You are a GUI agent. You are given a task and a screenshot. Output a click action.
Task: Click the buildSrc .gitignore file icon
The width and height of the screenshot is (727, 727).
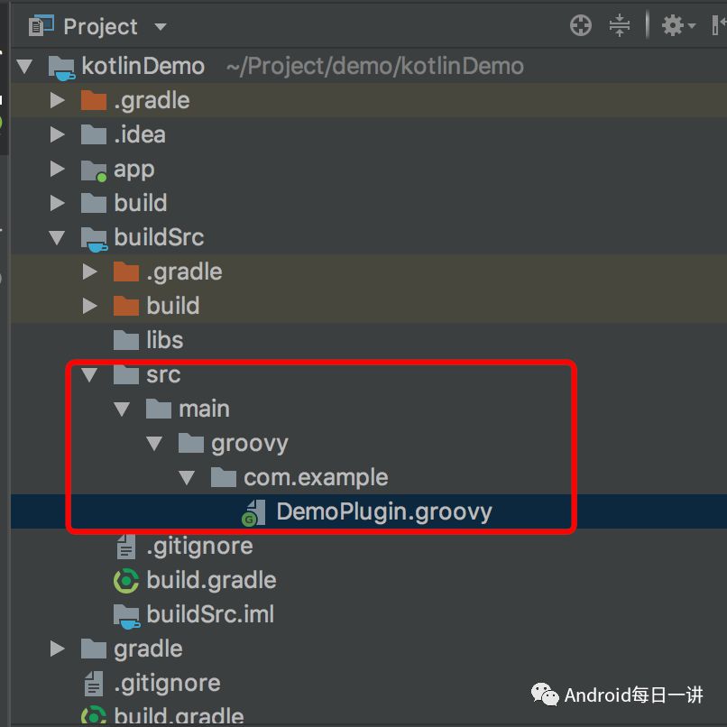[126, 547]
